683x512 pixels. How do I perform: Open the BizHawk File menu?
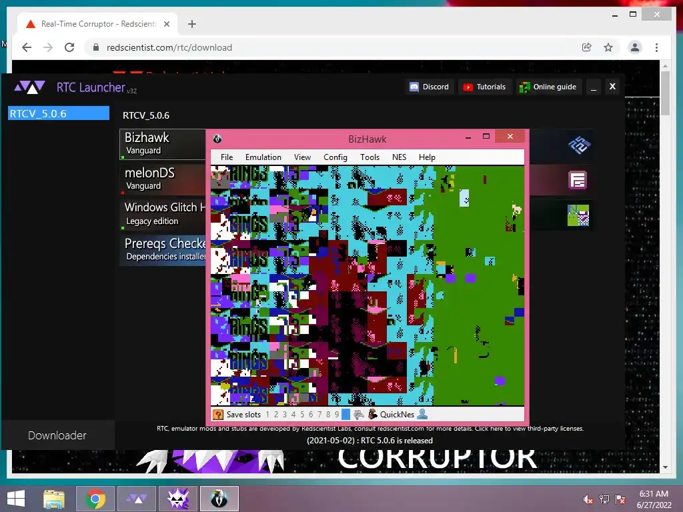(227, 157)
